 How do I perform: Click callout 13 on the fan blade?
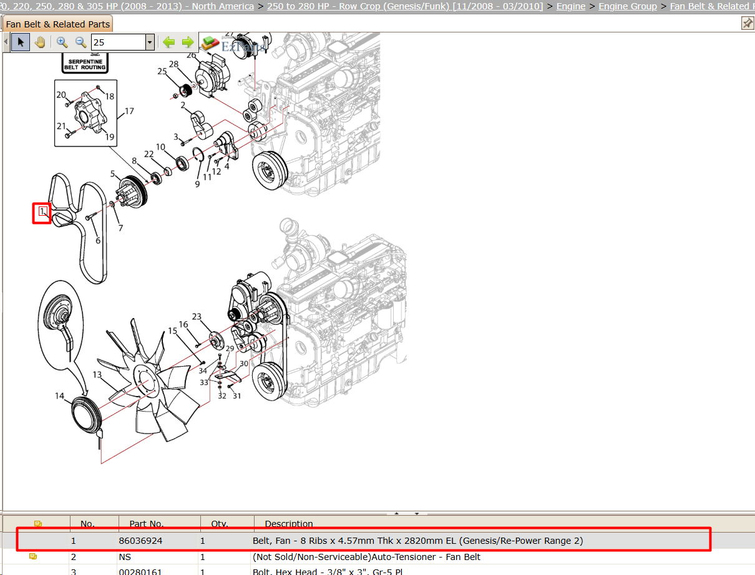click(97, 375)
